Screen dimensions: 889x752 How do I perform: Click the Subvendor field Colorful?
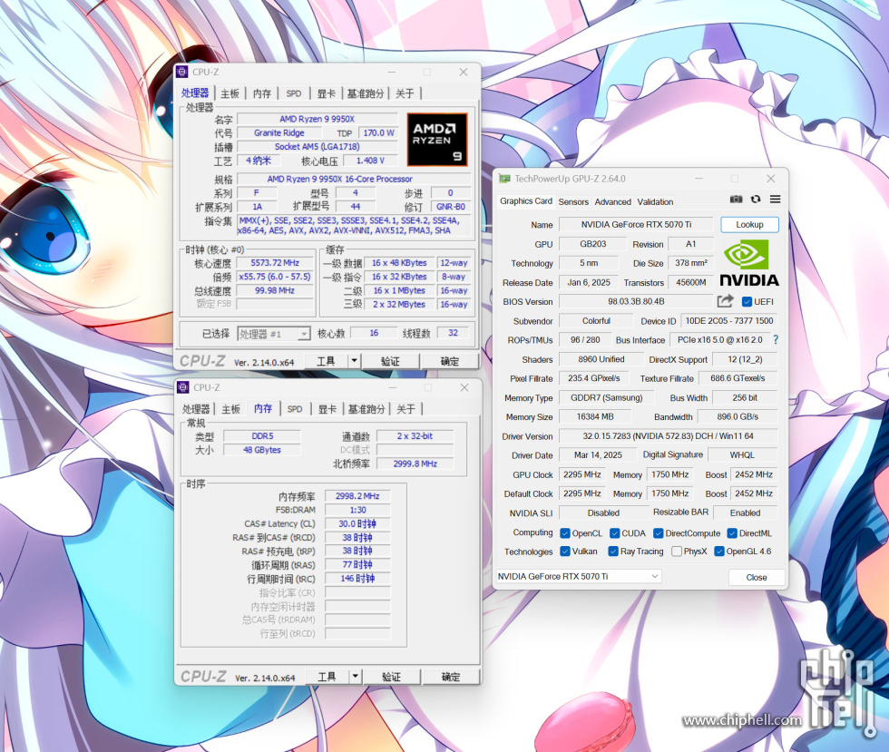pyautogui.click(x=596, y=320)
